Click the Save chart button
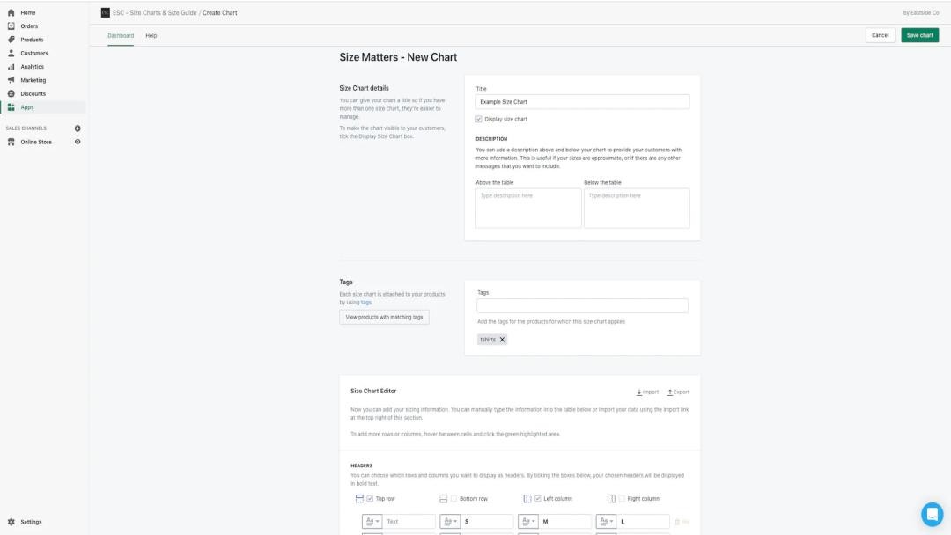The height and width of the screenshot is (535, 951). [x=919, y=35]
